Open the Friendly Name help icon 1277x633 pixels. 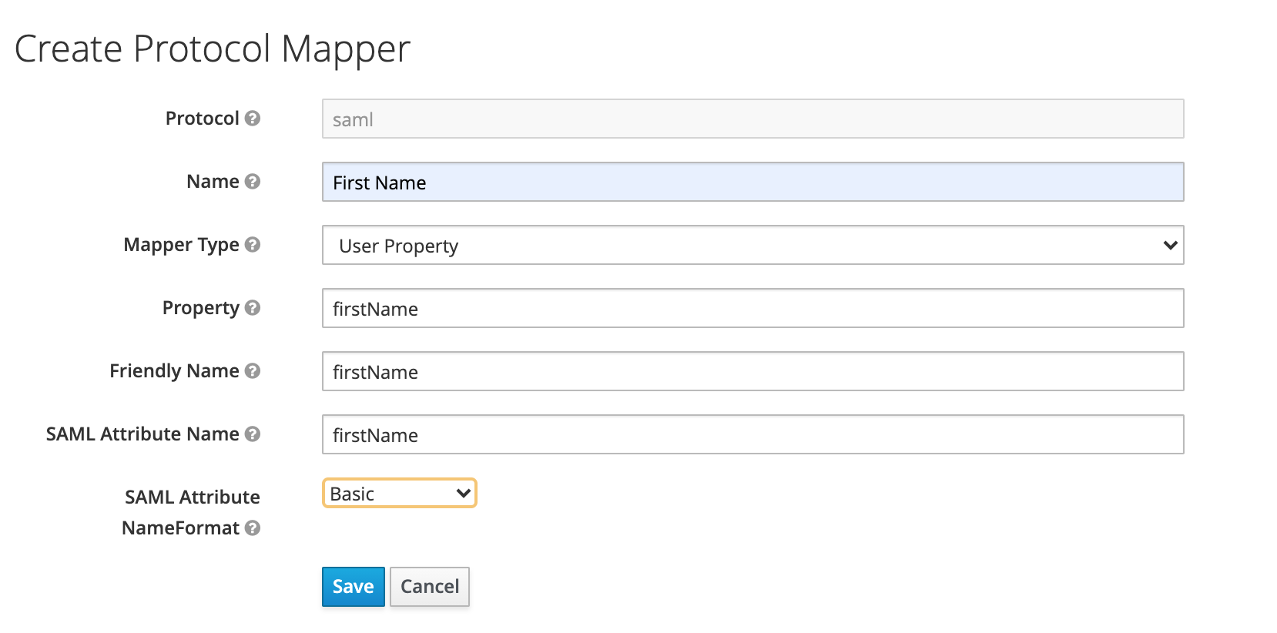tap(253, 371)
